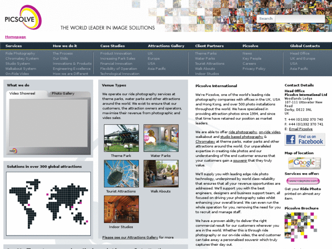Click the Walk Abouts thumbnail image
This screenshot has height=249, width=332.
tap(161, 174)
